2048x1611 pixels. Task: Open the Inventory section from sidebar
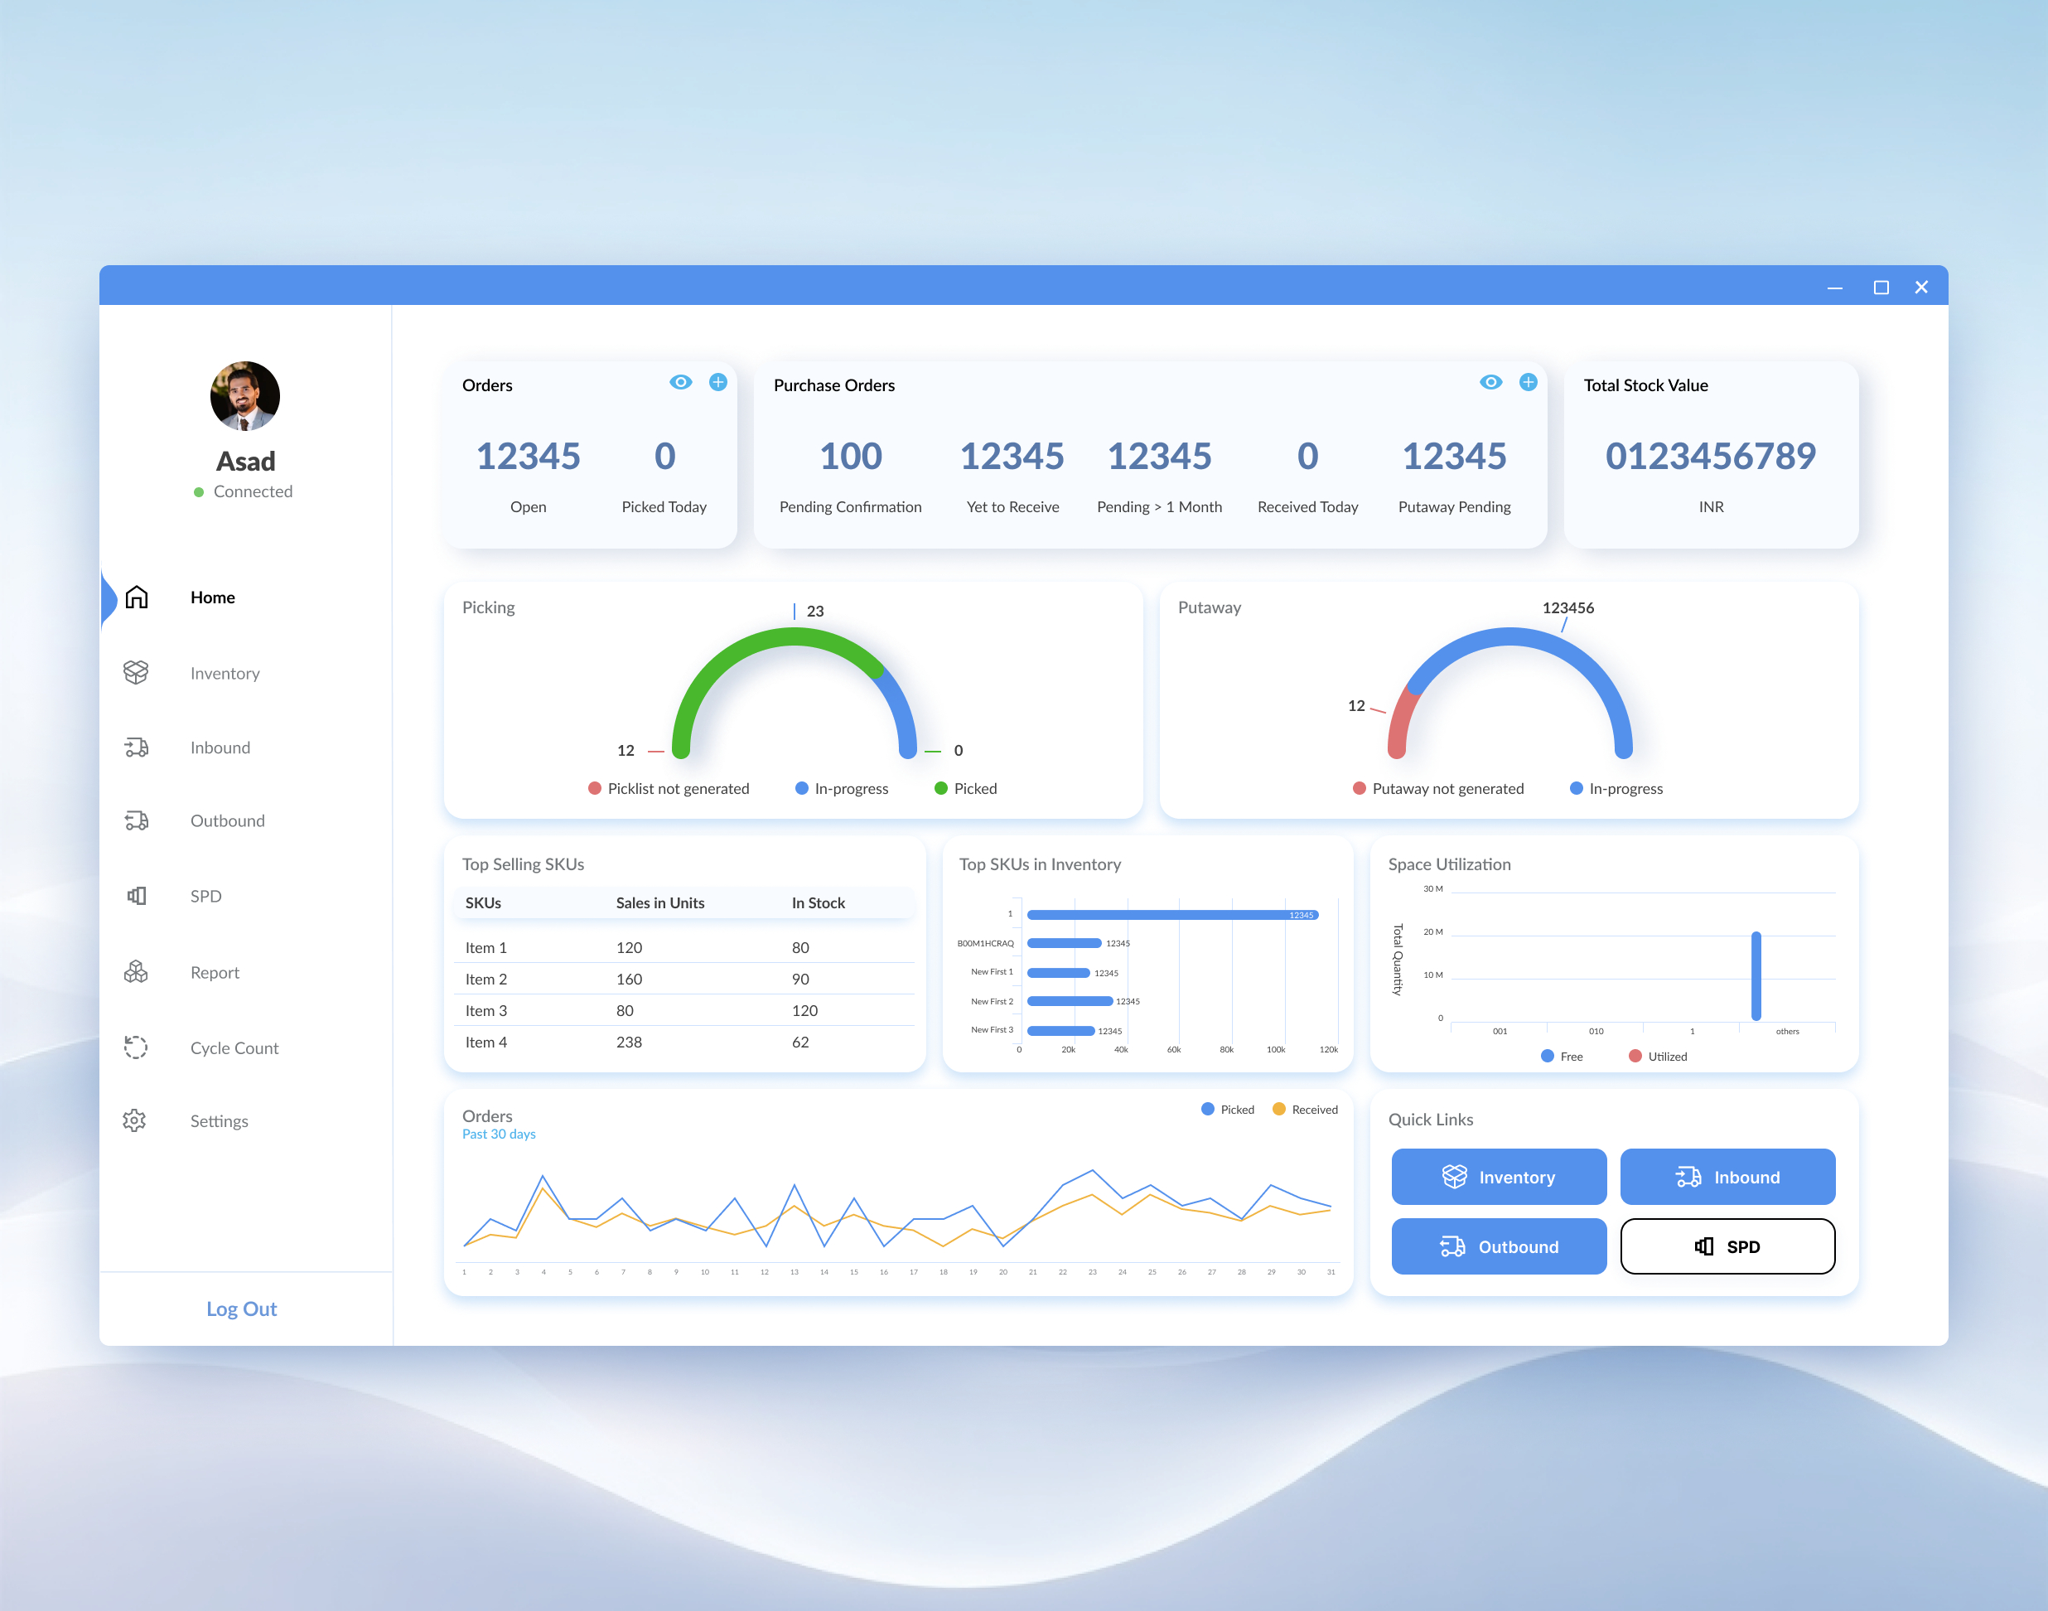click(x=225, y=673)
